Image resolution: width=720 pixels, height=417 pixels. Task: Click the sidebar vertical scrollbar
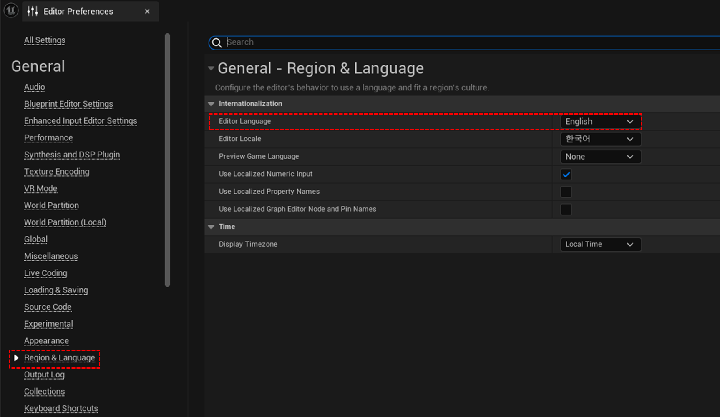pos(168,160)
